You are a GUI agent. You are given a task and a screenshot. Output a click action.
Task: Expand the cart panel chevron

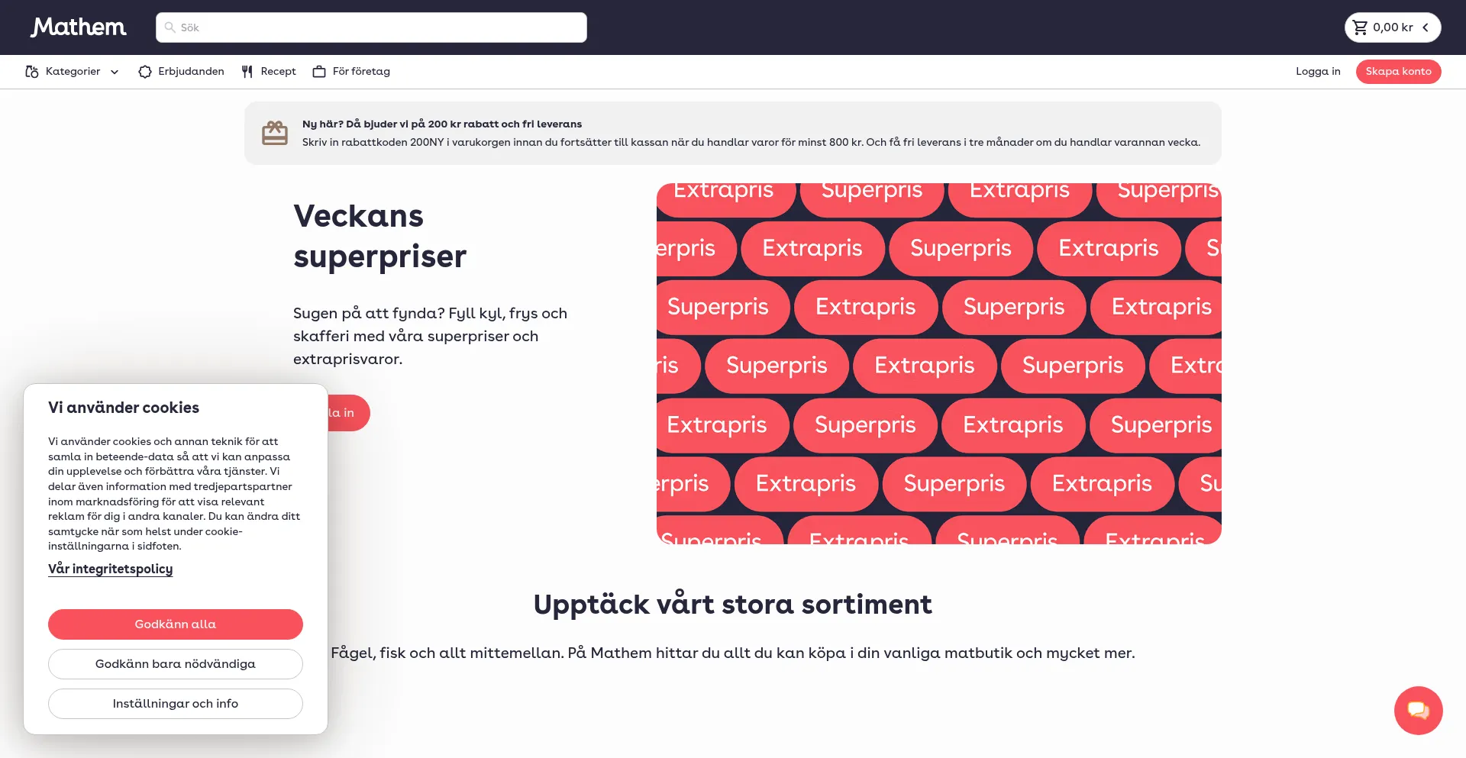point(1426,27)
